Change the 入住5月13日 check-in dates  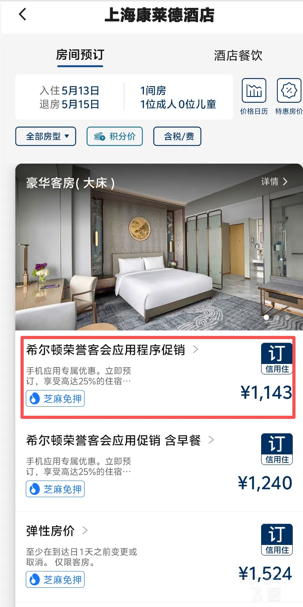pyautogui.click(x=69, y=97)
